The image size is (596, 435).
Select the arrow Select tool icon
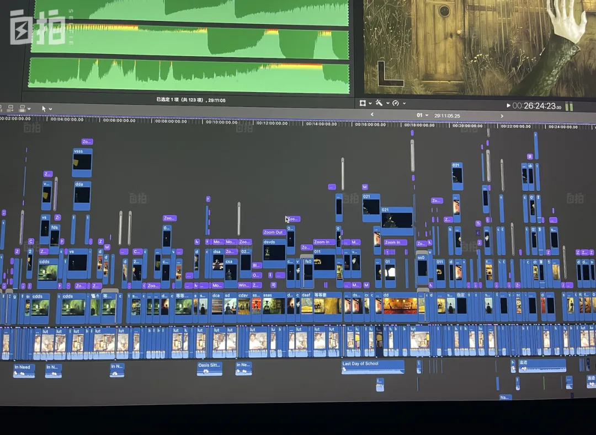(44, 109)
